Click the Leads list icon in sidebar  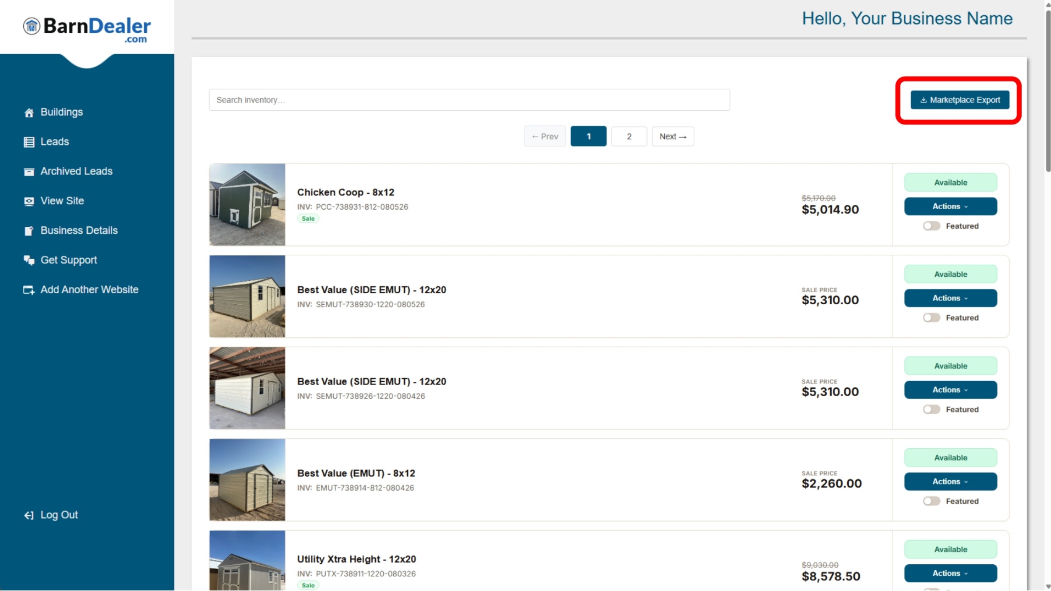tap(29, 142)
